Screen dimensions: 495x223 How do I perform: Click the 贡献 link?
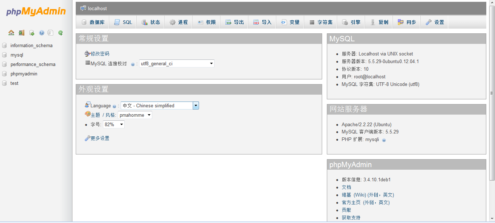click(x=346, y=210)
